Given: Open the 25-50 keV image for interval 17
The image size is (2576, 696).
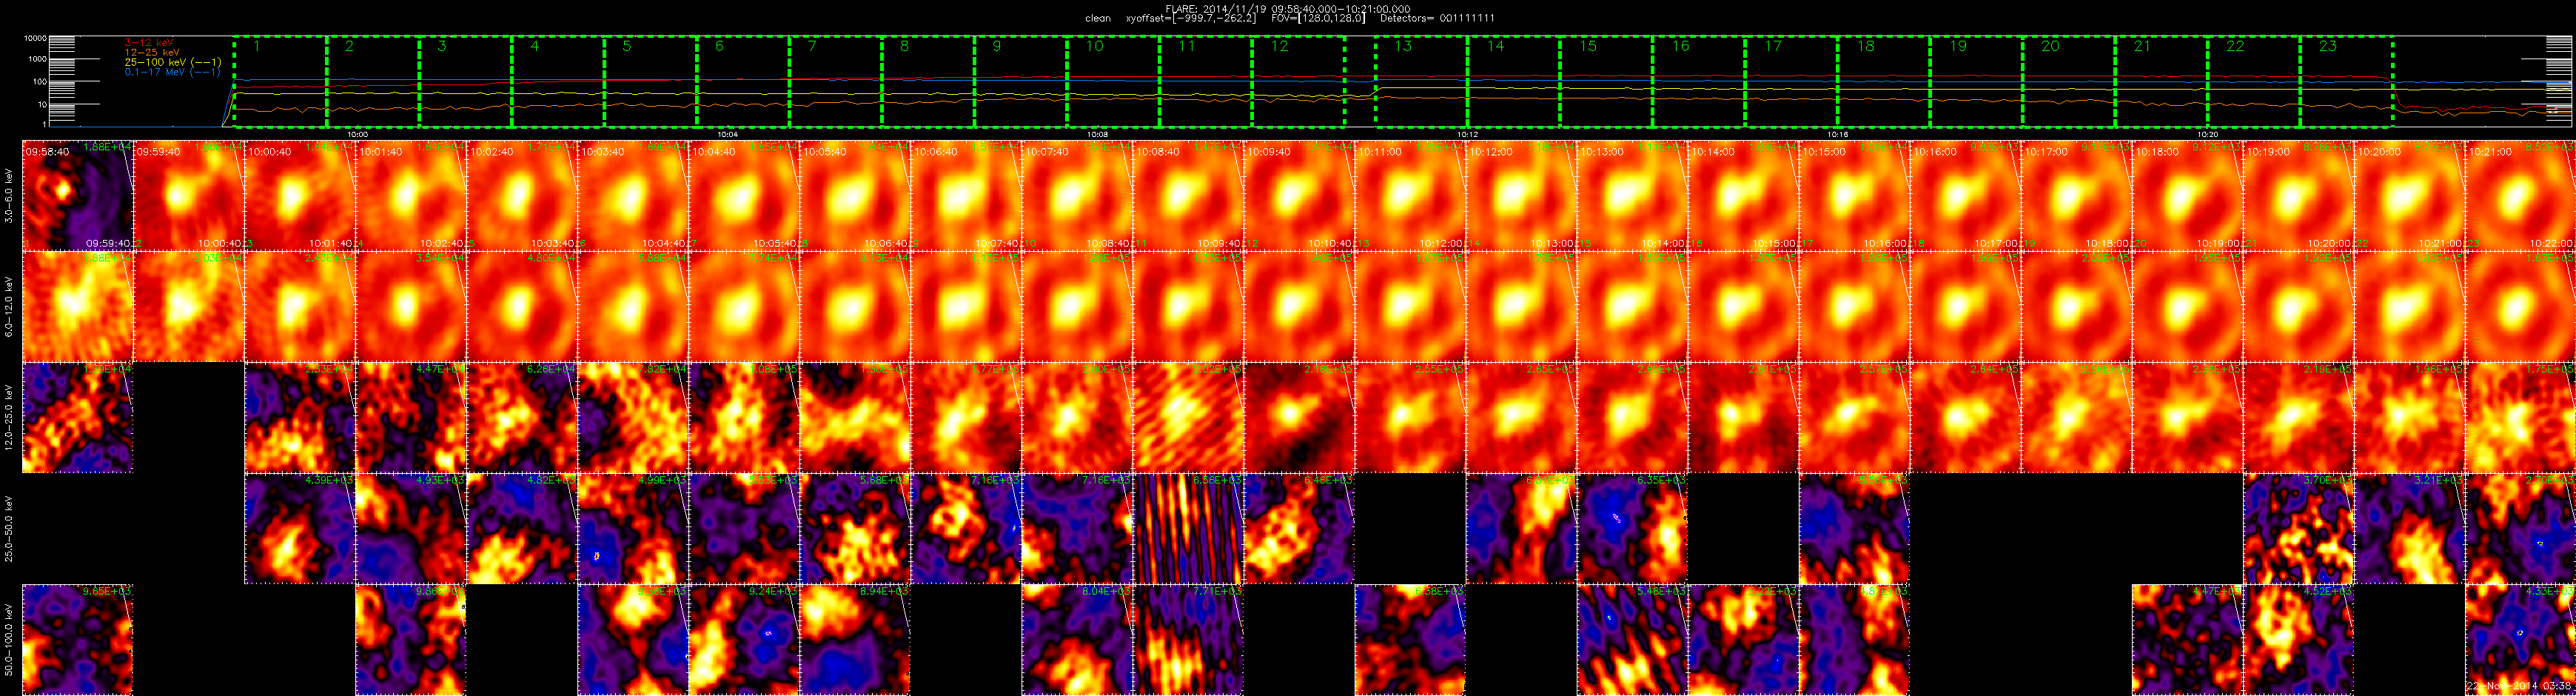Looking at the screenshot, I should pyautogui.click(x=1854, y=528).
